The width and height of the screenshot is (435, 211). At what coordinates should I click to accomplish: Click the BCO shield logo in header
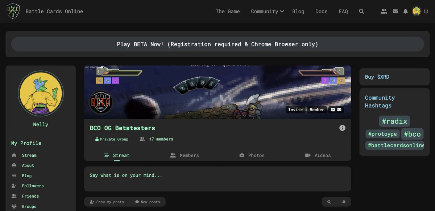point(13,11)
